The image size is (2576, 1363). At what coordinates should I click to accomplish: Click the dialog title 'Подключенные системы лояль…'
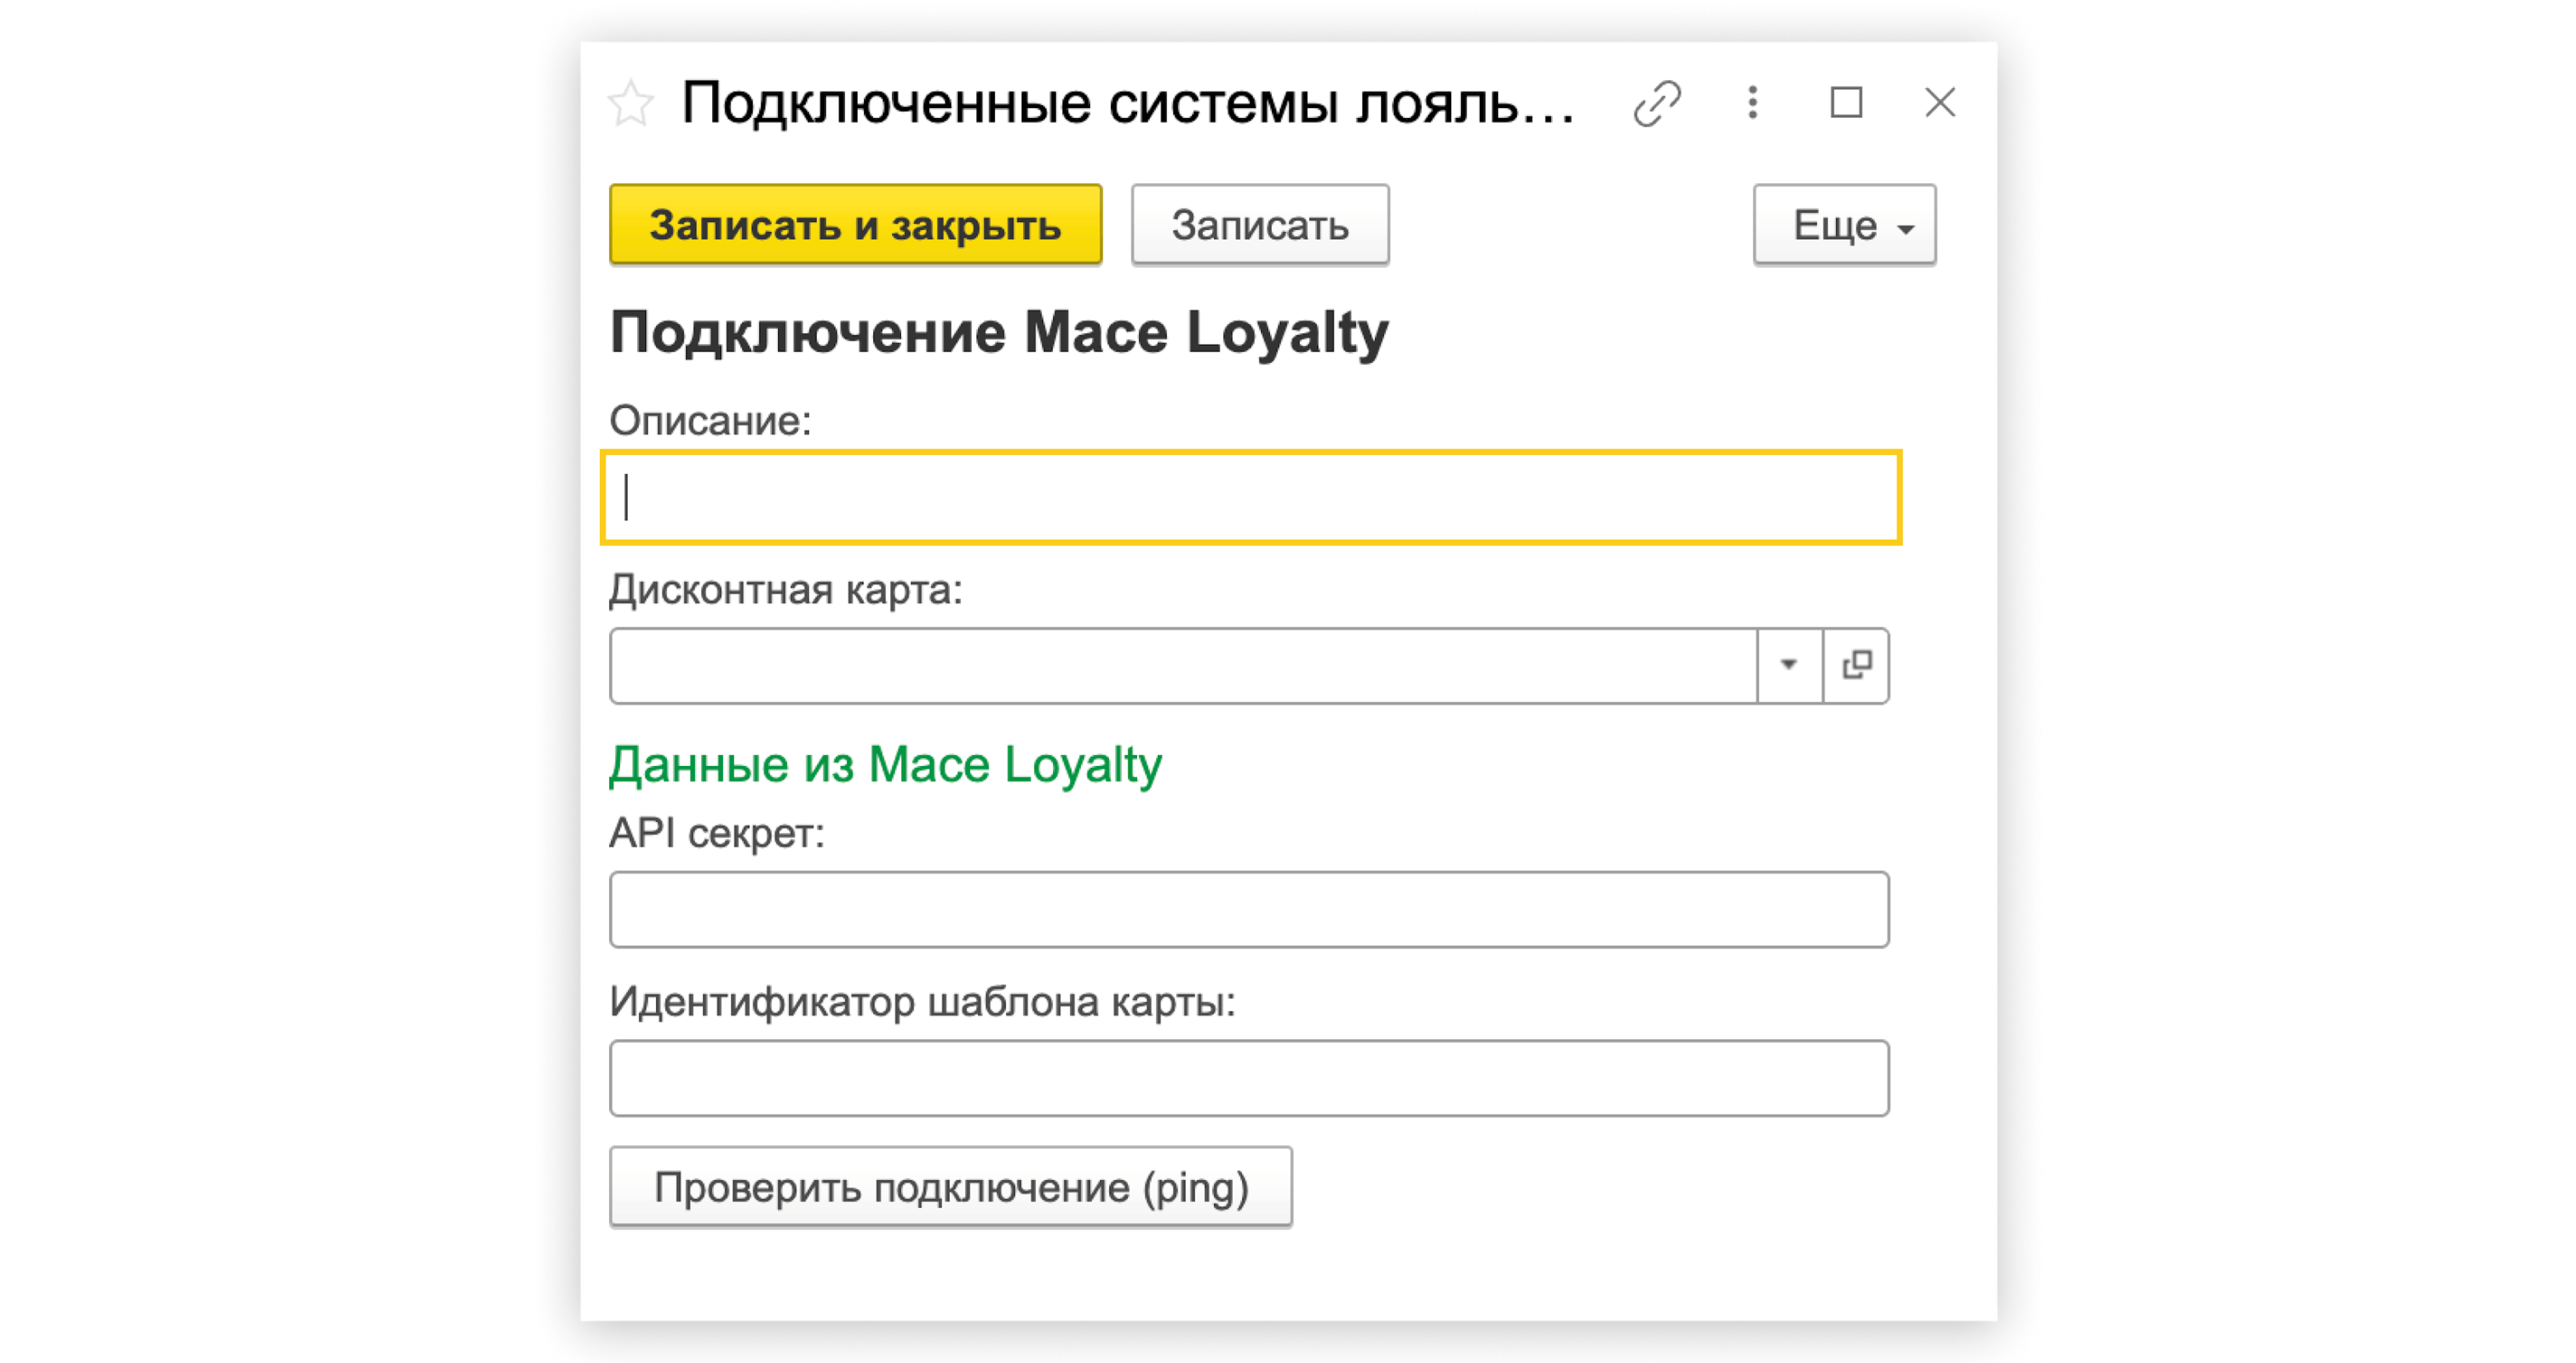tap(1127, 103)
